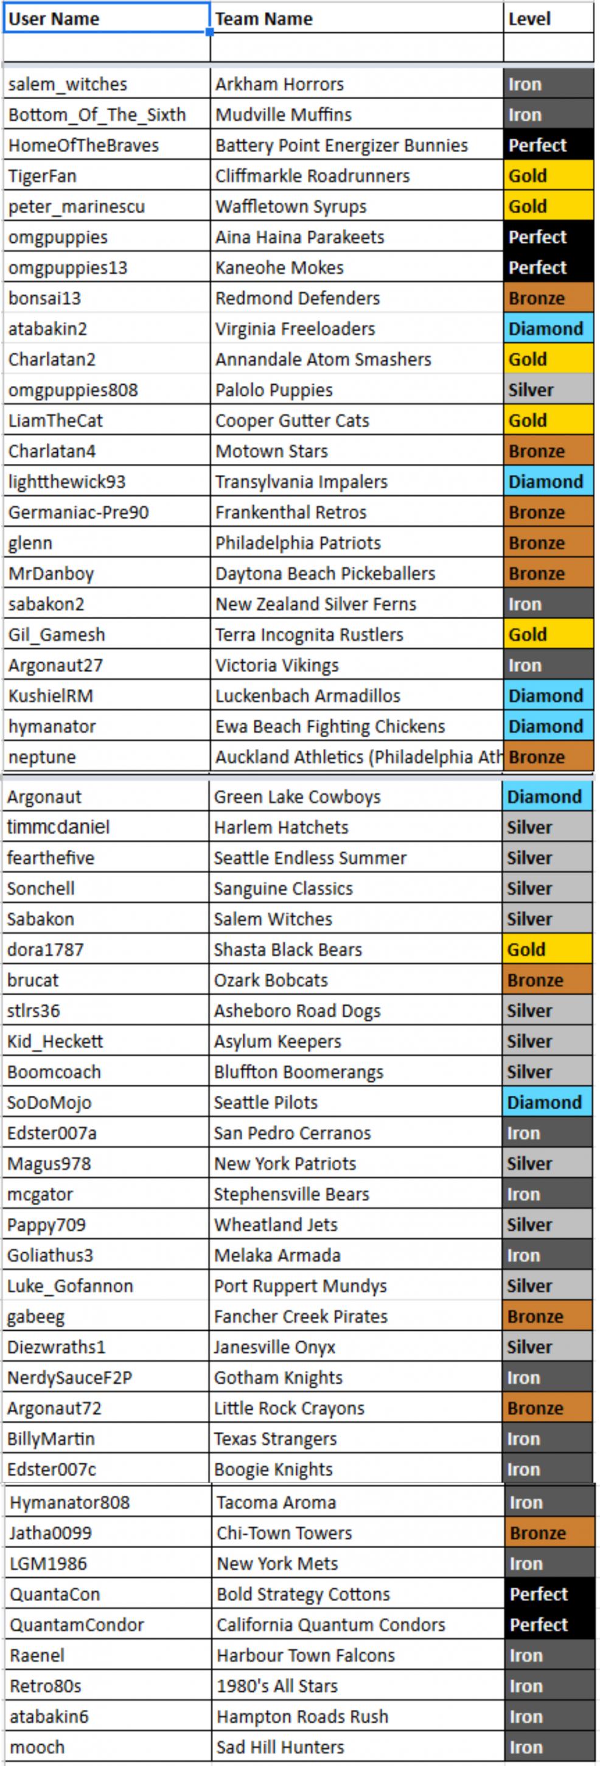600x1766 pixels.
Task: Click the Diamond level cell for atabakin2
Action: click(548, 329)
